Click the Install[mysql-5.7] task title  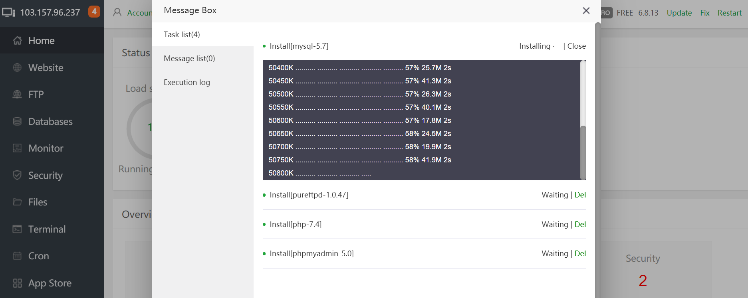[299, 46]
